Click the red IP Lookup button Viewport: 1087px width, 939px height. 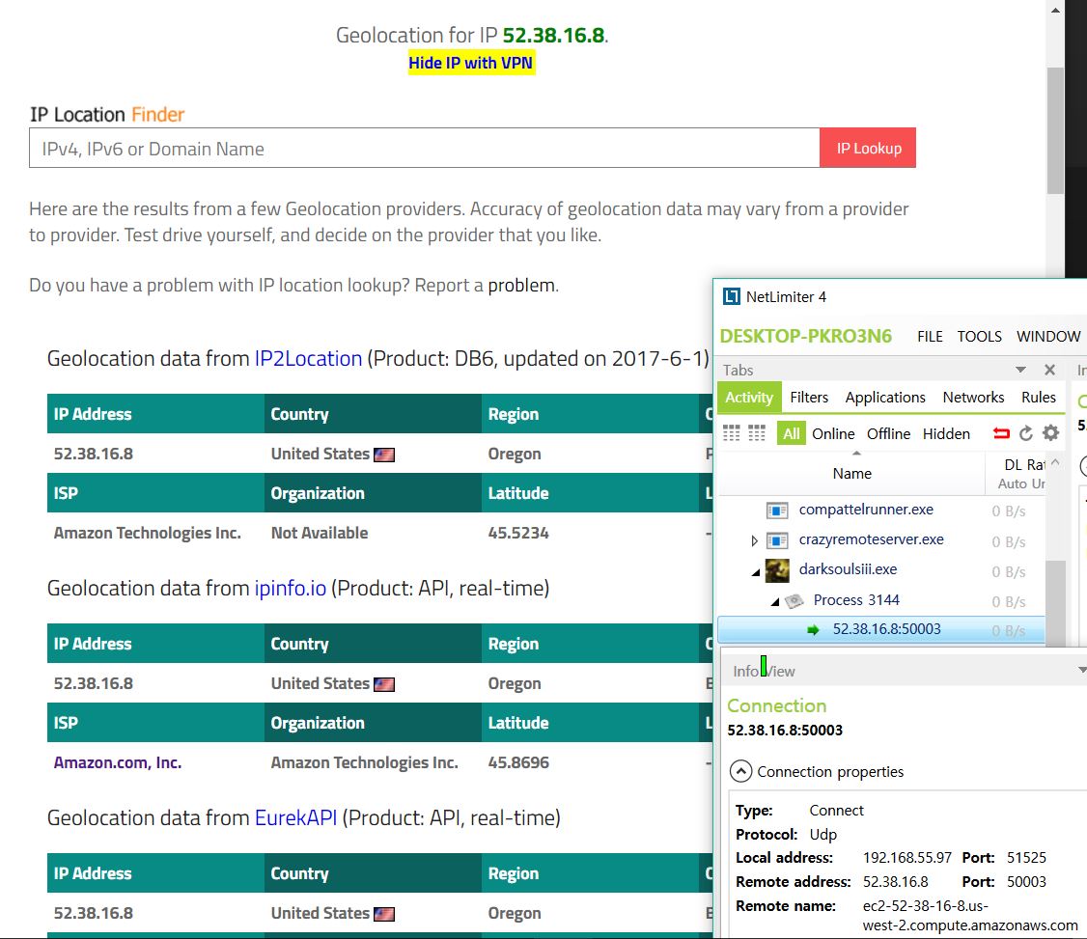(868, 148)
